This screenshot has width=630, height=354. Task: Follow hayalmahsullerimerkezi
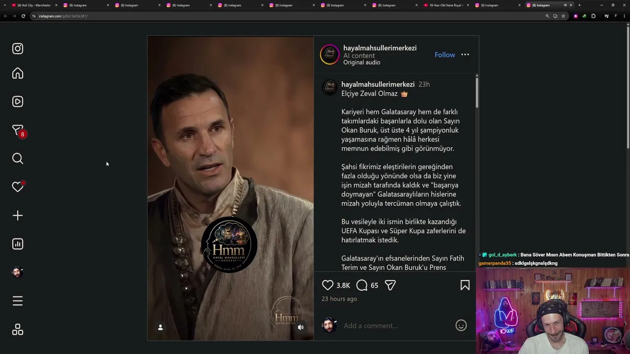tap(445, 55)
